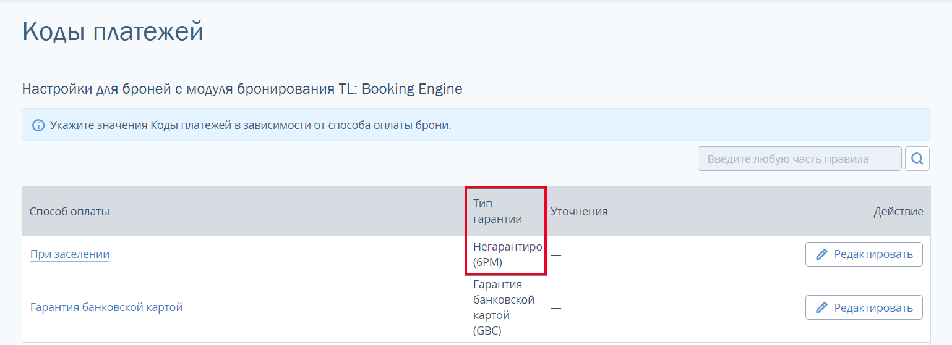
Task: Click the magnifier search button
Action: (917, 159)
